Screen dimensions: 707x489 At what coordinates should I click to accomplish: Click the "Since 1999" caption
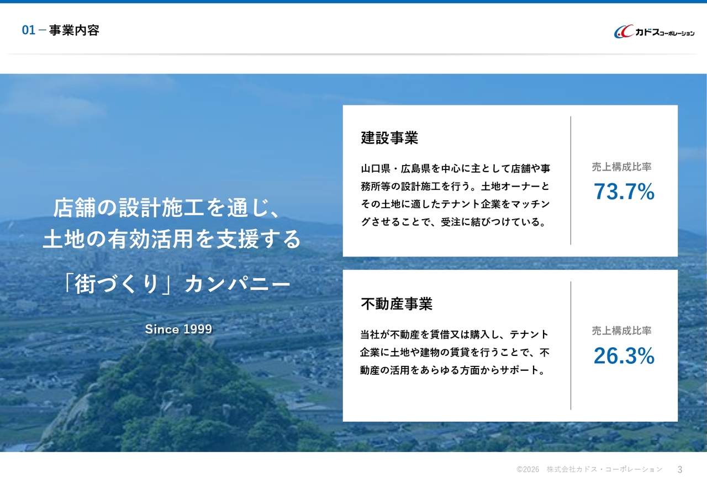[178, 329]
